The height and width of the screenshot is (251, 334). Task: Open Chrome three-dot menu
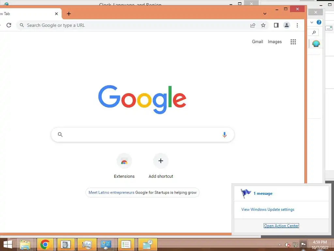click(x=297, y=25)
